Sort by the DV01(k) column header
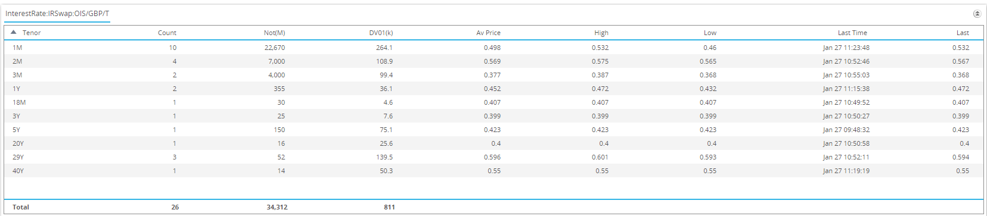This screenshot has height=216, width=987. coord(381,33)
